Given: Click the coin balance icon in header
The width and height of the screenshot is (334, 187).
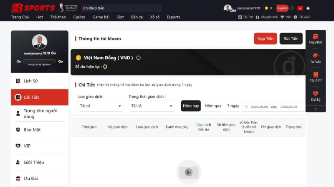Looking at the screenshot, I should click(266, 8).
